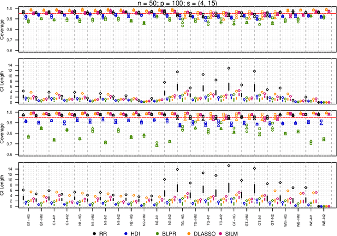Click the WB-HG x-axis label

click(284, 218)
